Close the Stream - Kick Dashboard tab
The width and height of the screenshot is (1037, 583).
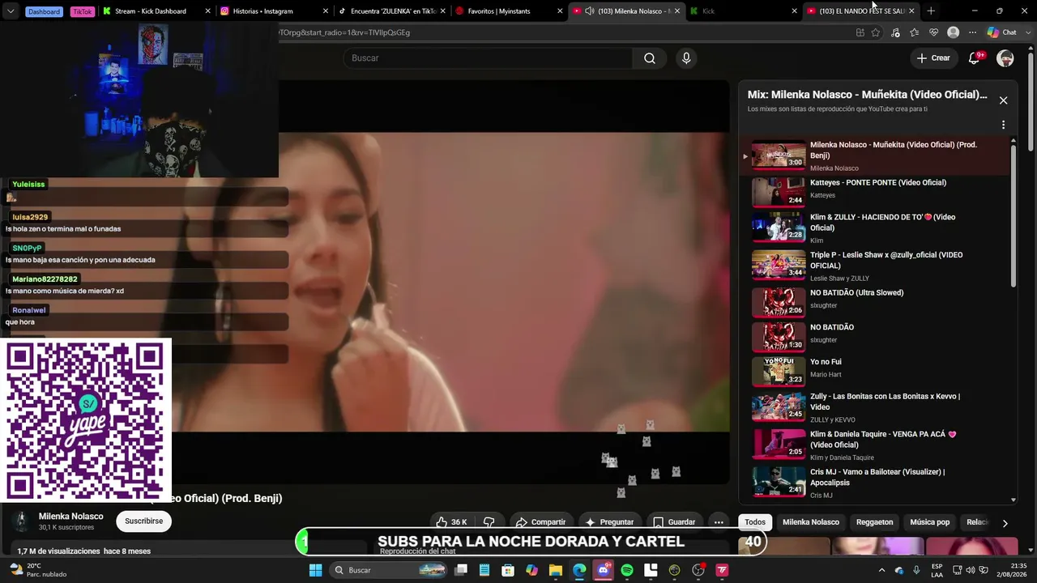pos(207,11)
